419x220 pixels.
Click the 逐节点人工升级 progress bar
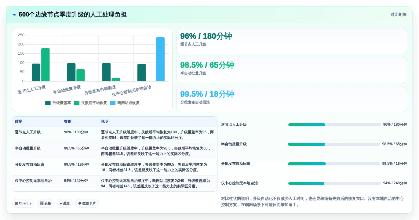pyautogui.click(x=334, y=125)
